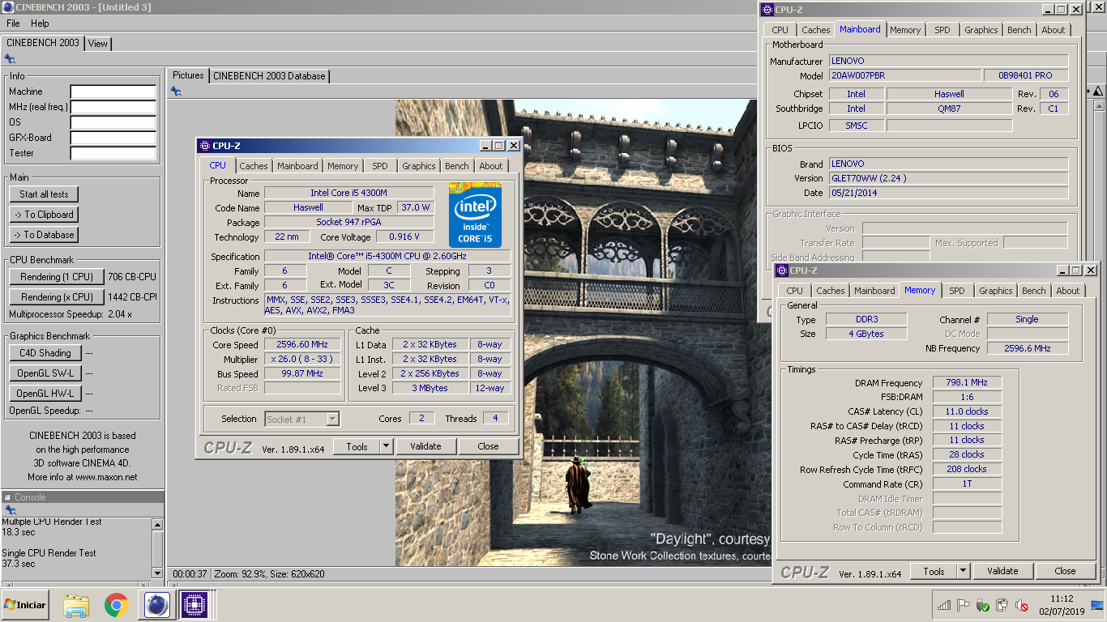Click the Machine input field
The width and height of the screenshot is (1107, 622).
pyautogui.click(x=113, y=92)
